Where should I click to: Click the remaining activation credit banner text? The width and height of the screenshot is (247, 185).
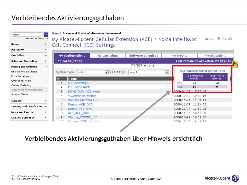coord(203,61)
